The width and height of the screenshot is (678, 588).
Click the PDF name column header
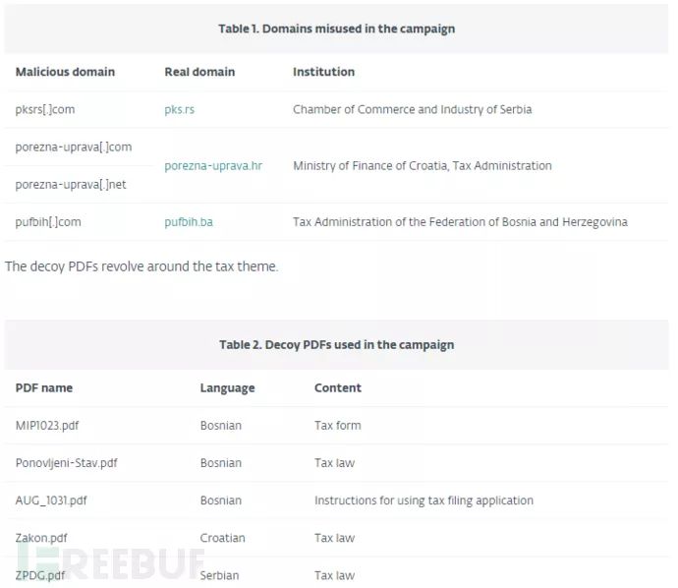(x=44, y=388)
